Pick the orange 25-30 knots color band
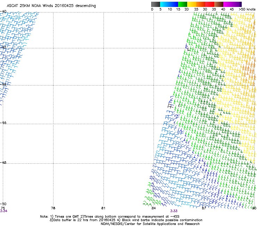257x226 pixels. (x=201, y=4)
